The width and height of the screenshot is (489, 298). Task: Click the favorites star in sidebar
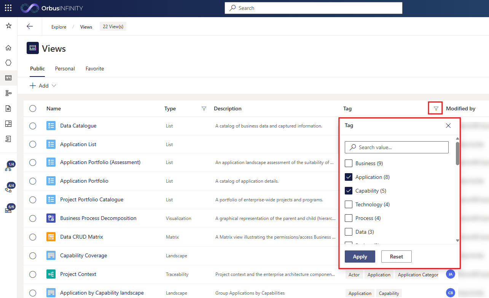tap(8, 26)
